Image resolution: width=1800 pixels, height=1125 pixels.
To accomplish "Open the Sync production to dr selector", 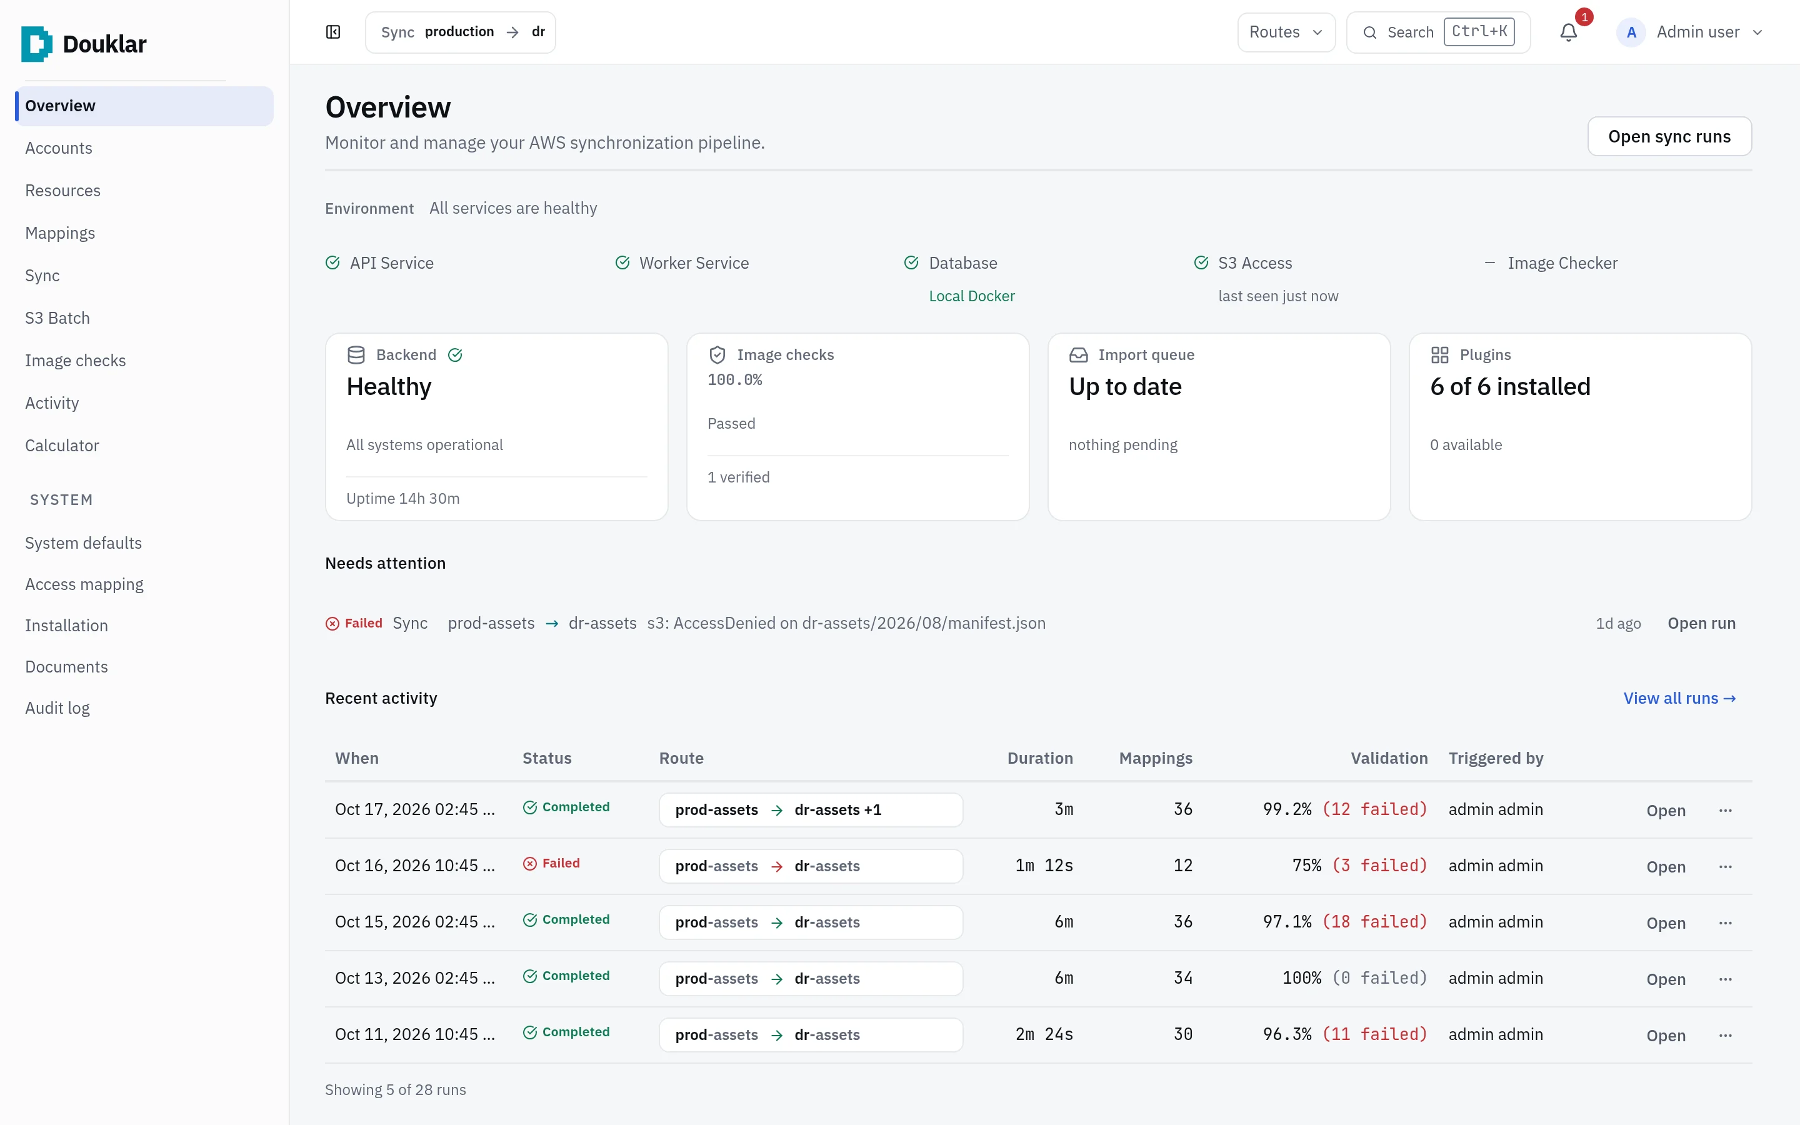I will point(461,32).
